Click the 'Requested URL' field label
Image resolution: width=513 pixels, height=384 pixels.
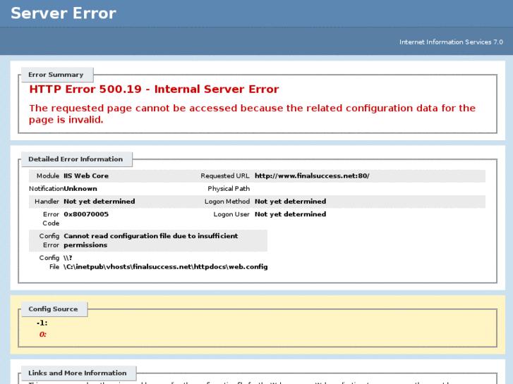coord(225,176)
